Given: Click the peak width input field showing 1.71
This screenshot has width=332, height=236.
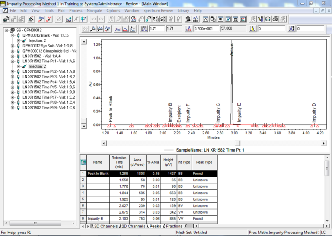Looking at the screenshot, I should point(157,29).
